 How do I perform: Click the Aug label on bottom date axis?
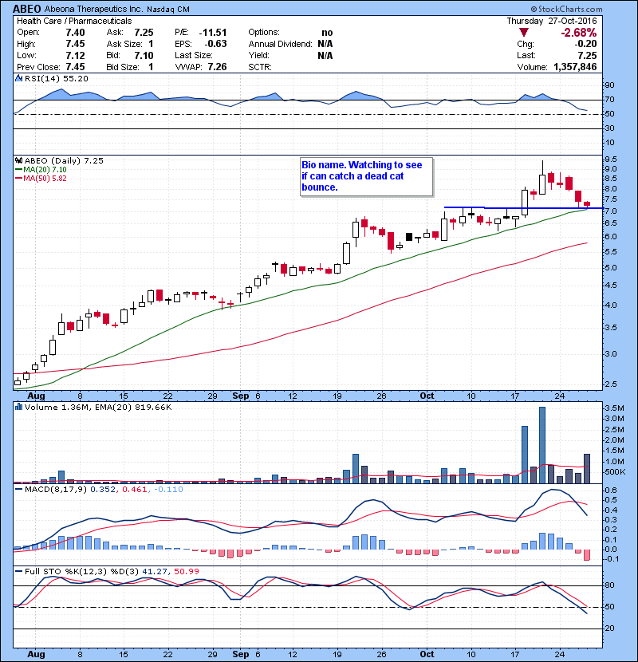36,654
